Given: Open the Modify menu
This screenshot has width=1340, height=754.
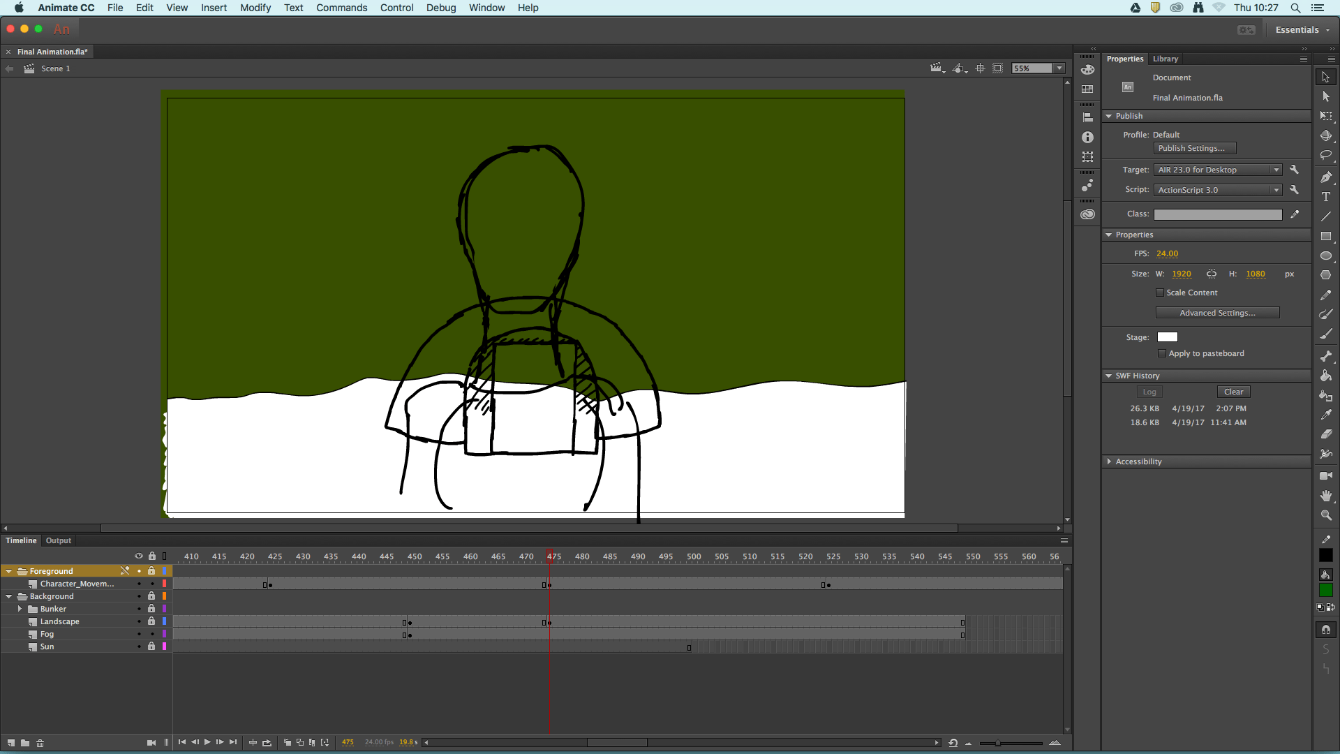Looking at the screenshot, I should coord(255,8).
